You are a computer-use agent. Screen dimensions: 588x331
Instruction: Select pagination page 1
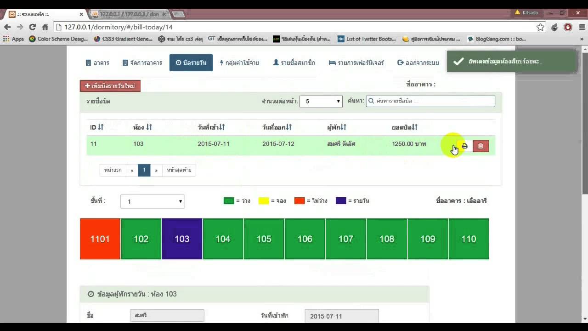[x=144, y=170]
